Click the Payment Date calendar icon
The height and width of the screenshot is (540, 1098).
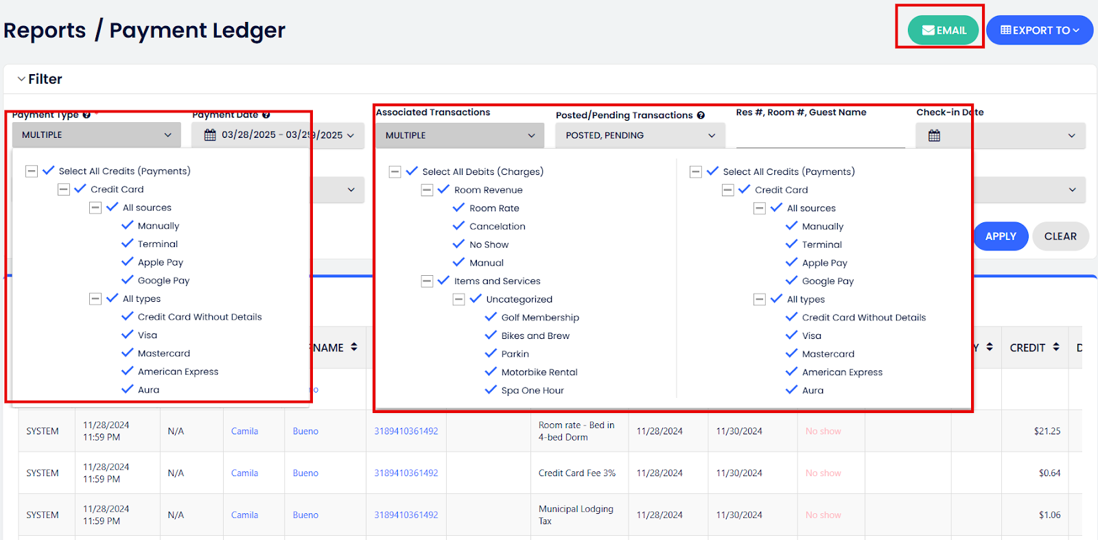210,135
